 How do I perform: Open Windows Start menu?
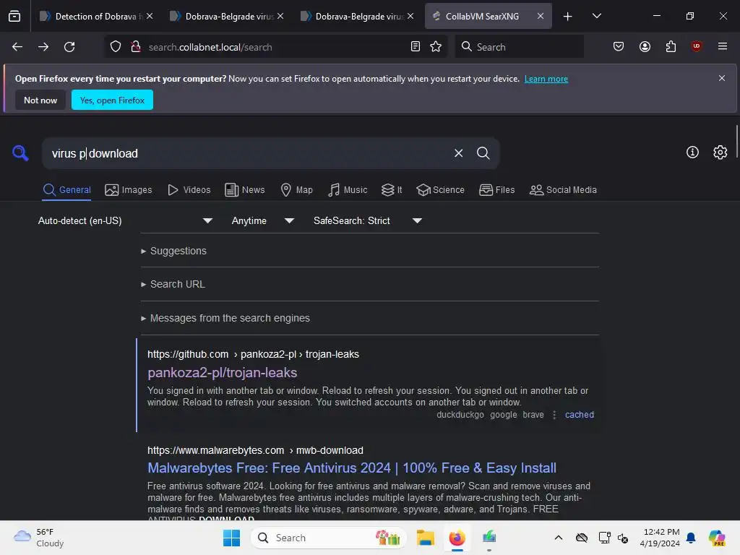coord(231,538)
